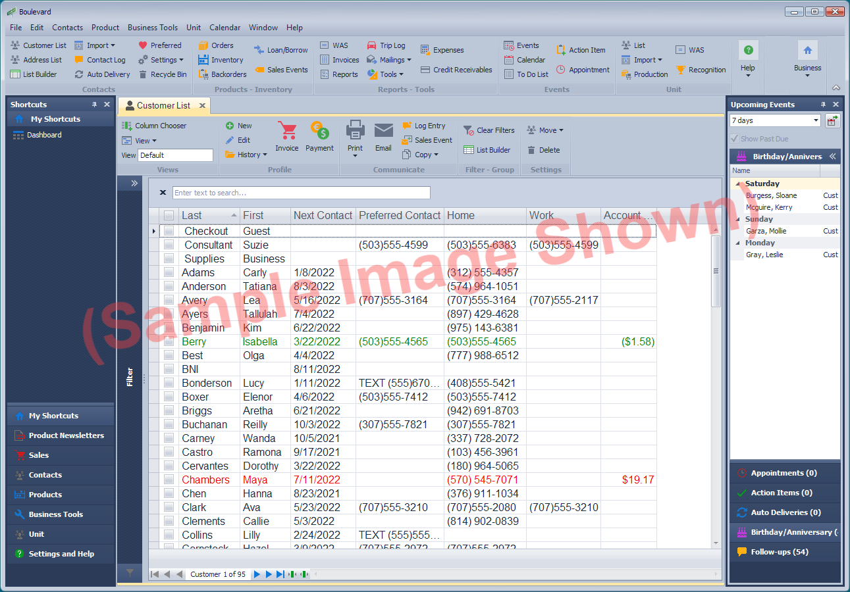Change the 7 days upcoming events dropdown
The image size is (850, 592).
(774, 119)
